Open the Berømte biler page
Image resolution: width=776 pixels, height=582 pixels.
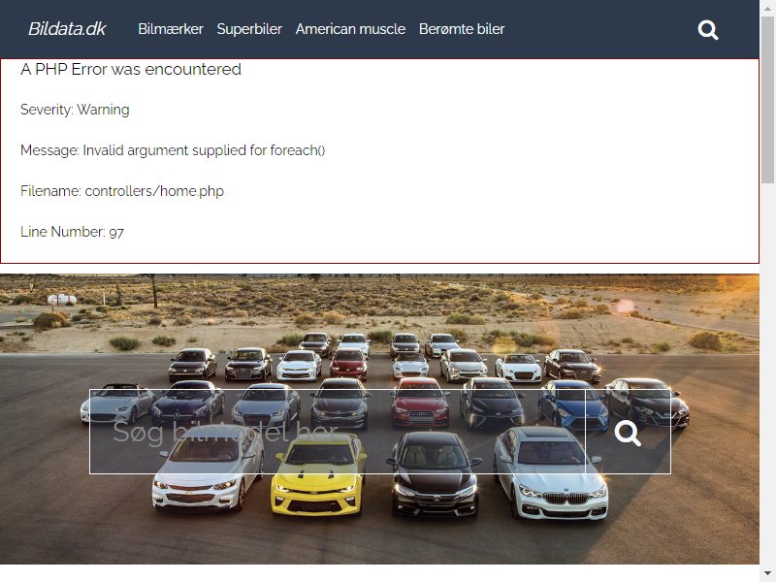coord(462,29)
